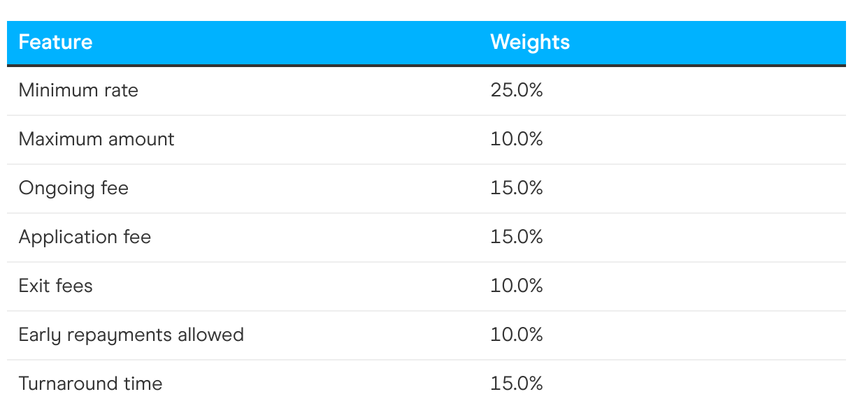This screenshot has width=853, height=415.
Task: Click the 10.0% weight for Exit fees
Action: tap(517, 286)
